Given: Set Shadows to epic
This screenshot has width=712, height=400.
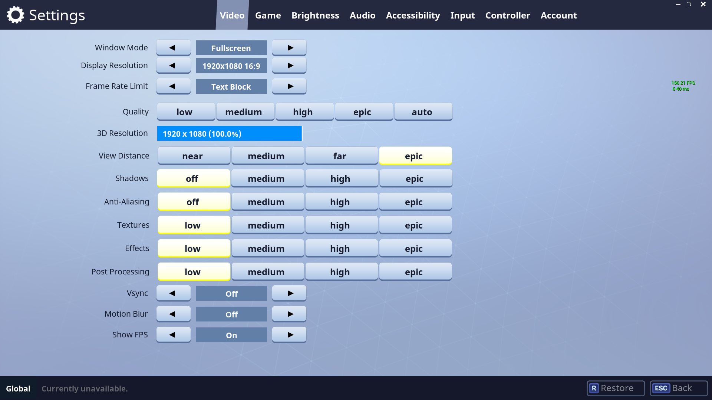Looking at the screenshot, I should 415,179.
